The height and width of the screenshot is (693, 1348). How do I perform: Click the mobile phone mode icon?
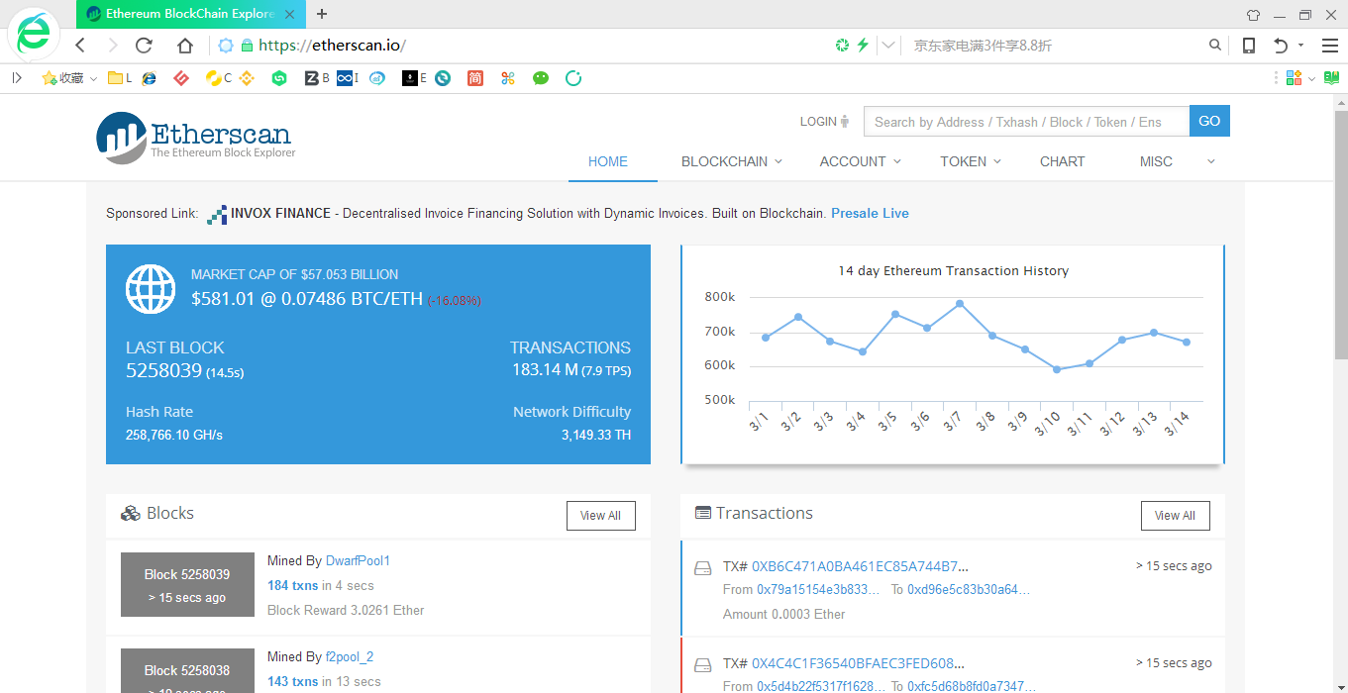pyautogui.click(x=1249, y=46)
